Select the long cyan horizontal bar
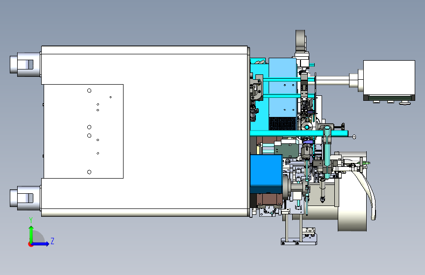The width and height of the screenshot is (425, 275). [299, 133]
